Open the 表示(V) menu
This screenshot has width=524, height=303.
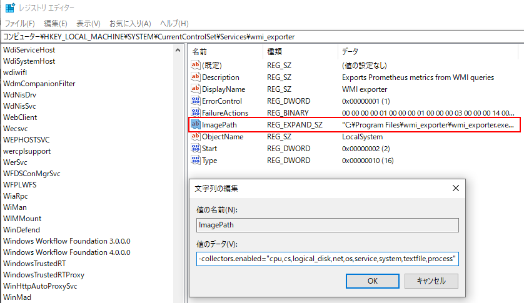pyautogui.click(x=88, y=24)
